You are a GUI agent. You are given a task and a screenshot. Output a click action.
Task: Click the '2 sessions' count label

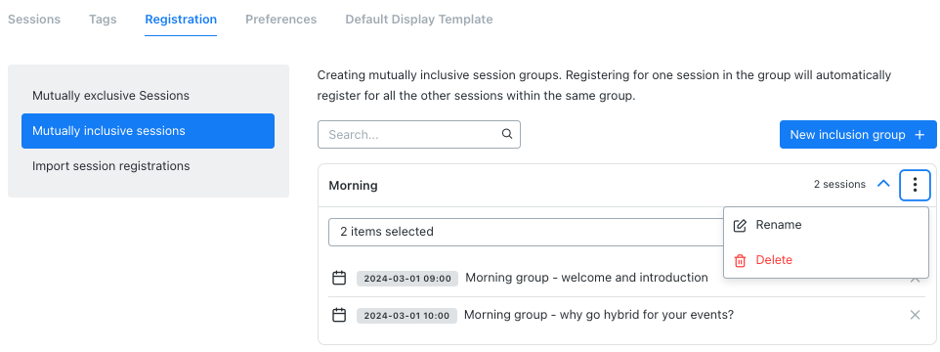(x=839, y=184)
